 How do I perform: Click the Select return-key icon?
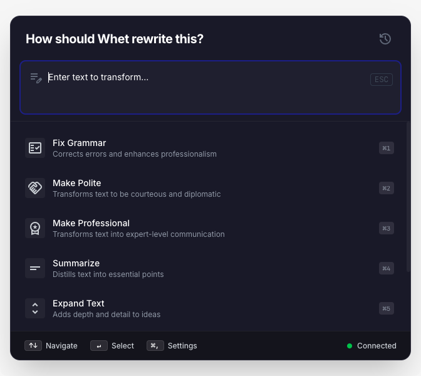pos(99,346)
